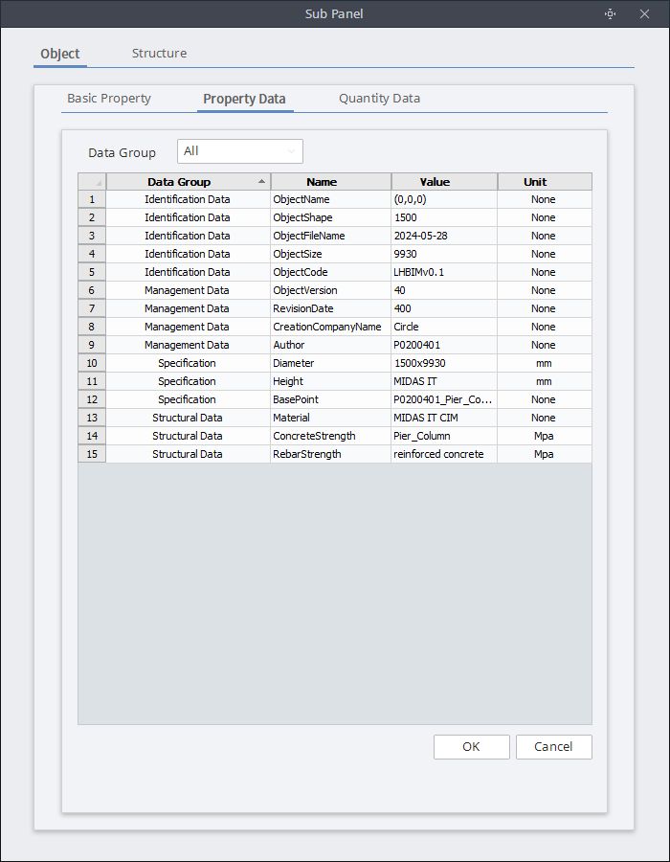670x862 pixels.
Task: Select the ConcreteStrength name cell
Action: click(x=331, y=437)
